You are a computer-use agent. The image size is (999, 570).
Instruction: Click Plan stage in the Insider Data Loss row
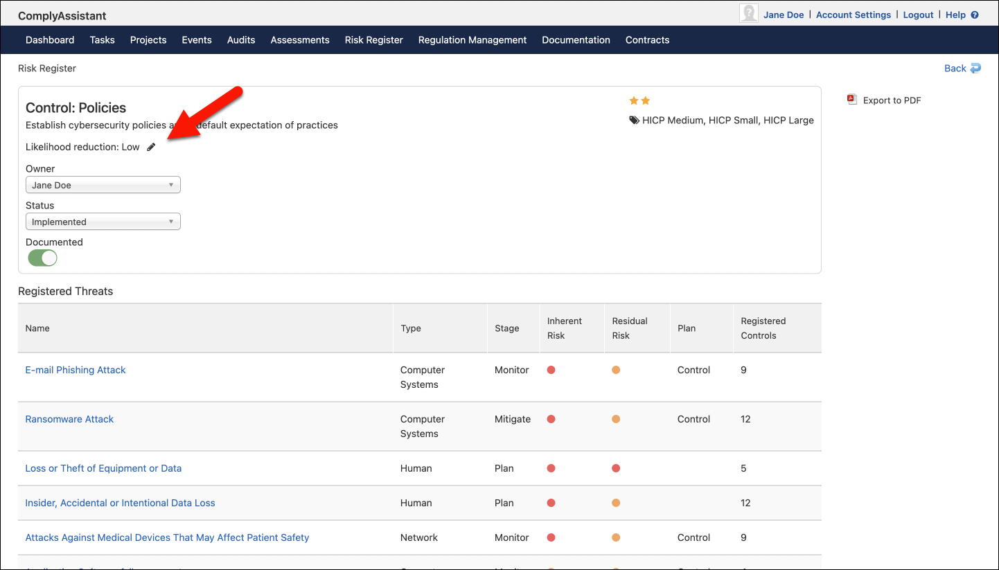[x=504, y=503]
